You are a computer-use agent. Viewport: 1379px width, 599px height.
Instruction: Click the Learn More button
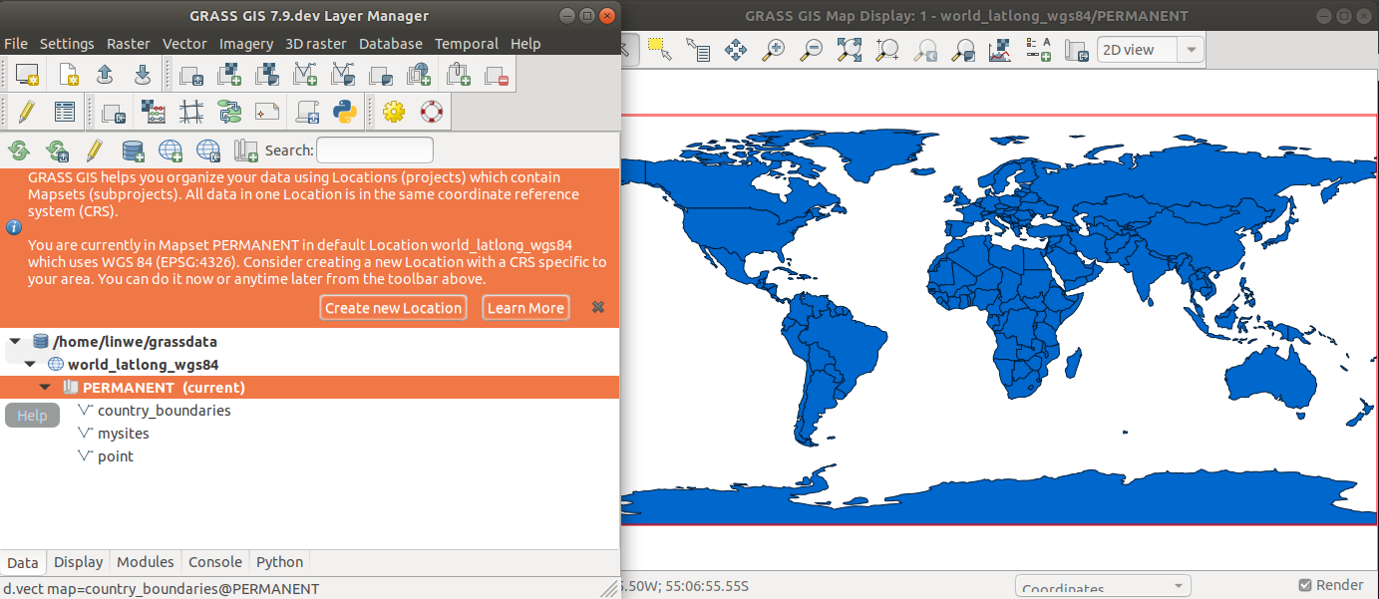(x=525, y=308)
